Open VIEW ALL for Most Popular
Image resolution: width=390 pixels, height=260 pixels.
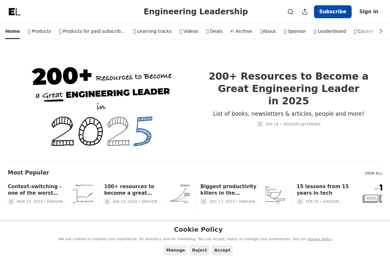[x=373, y=173]
